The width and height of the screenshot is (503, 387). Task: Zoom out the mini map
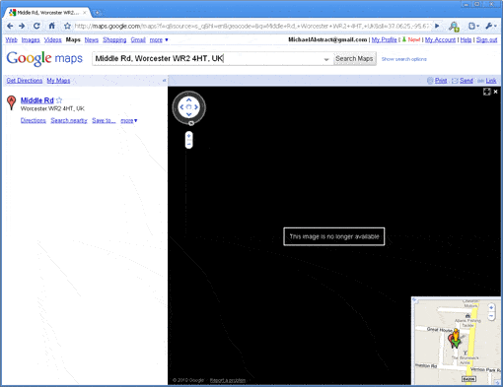(491, 316)
